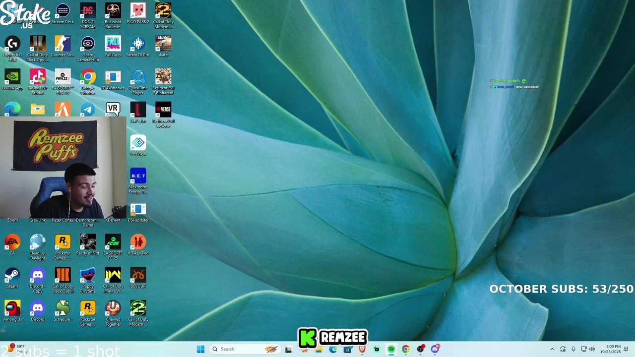Screen dimensions: 635x357
Task: Open the NVIDIA App desktop icon
Action: click(12, 80)
